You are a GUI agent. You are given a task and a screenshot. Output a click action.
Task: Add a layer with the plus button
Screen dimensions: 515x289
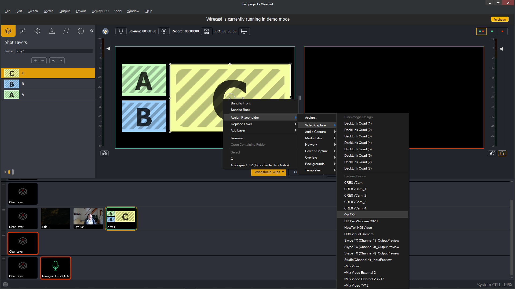pos(35,61)
